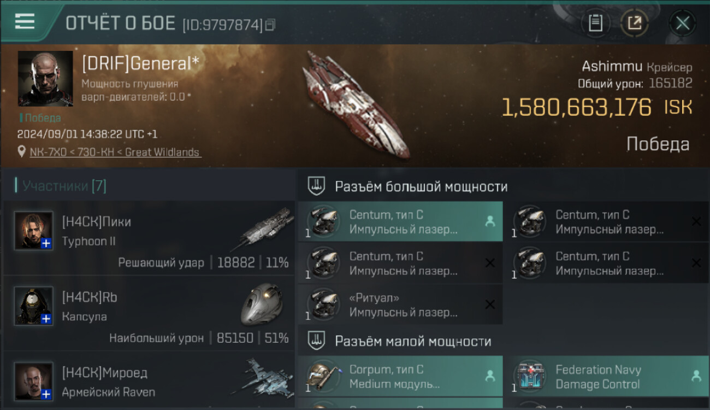Screen dimensions: 710x410
Task: Close the battle report window
Action: coord(683,23)
